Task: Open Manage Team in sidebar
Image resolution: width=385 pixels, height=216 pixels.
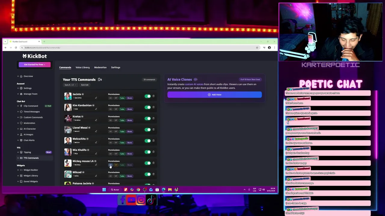Action: tap(30, 94)
